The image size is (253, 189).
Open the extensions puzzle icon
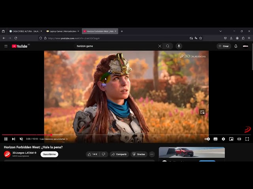[243, 38]
